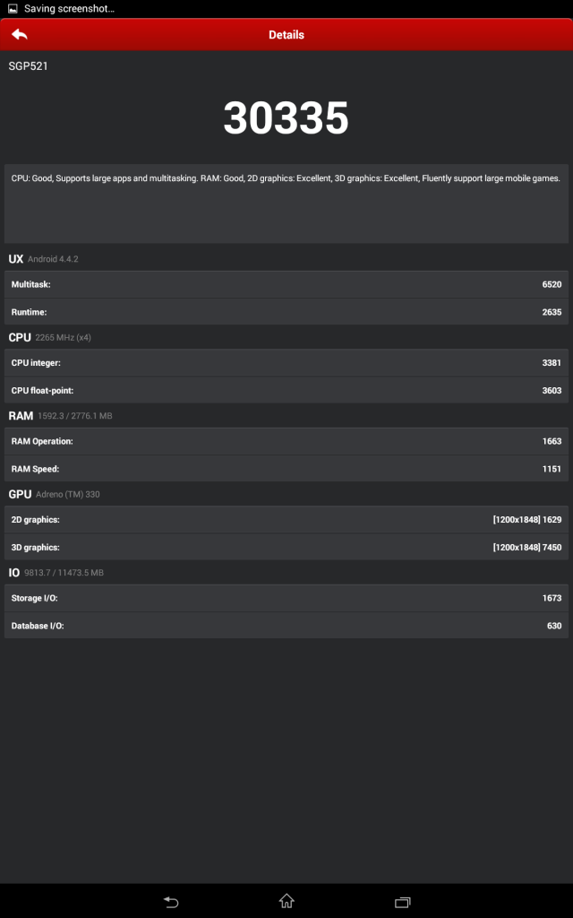573x918 pixels.
Task: Tap the total score 30335
Action: (x=286, y=117)
